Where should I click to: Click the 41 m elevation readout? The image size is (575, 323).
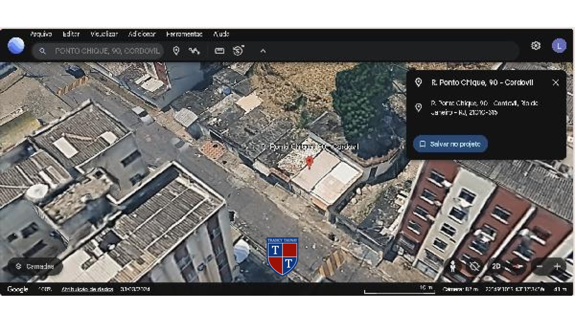(x=560, y=289)
